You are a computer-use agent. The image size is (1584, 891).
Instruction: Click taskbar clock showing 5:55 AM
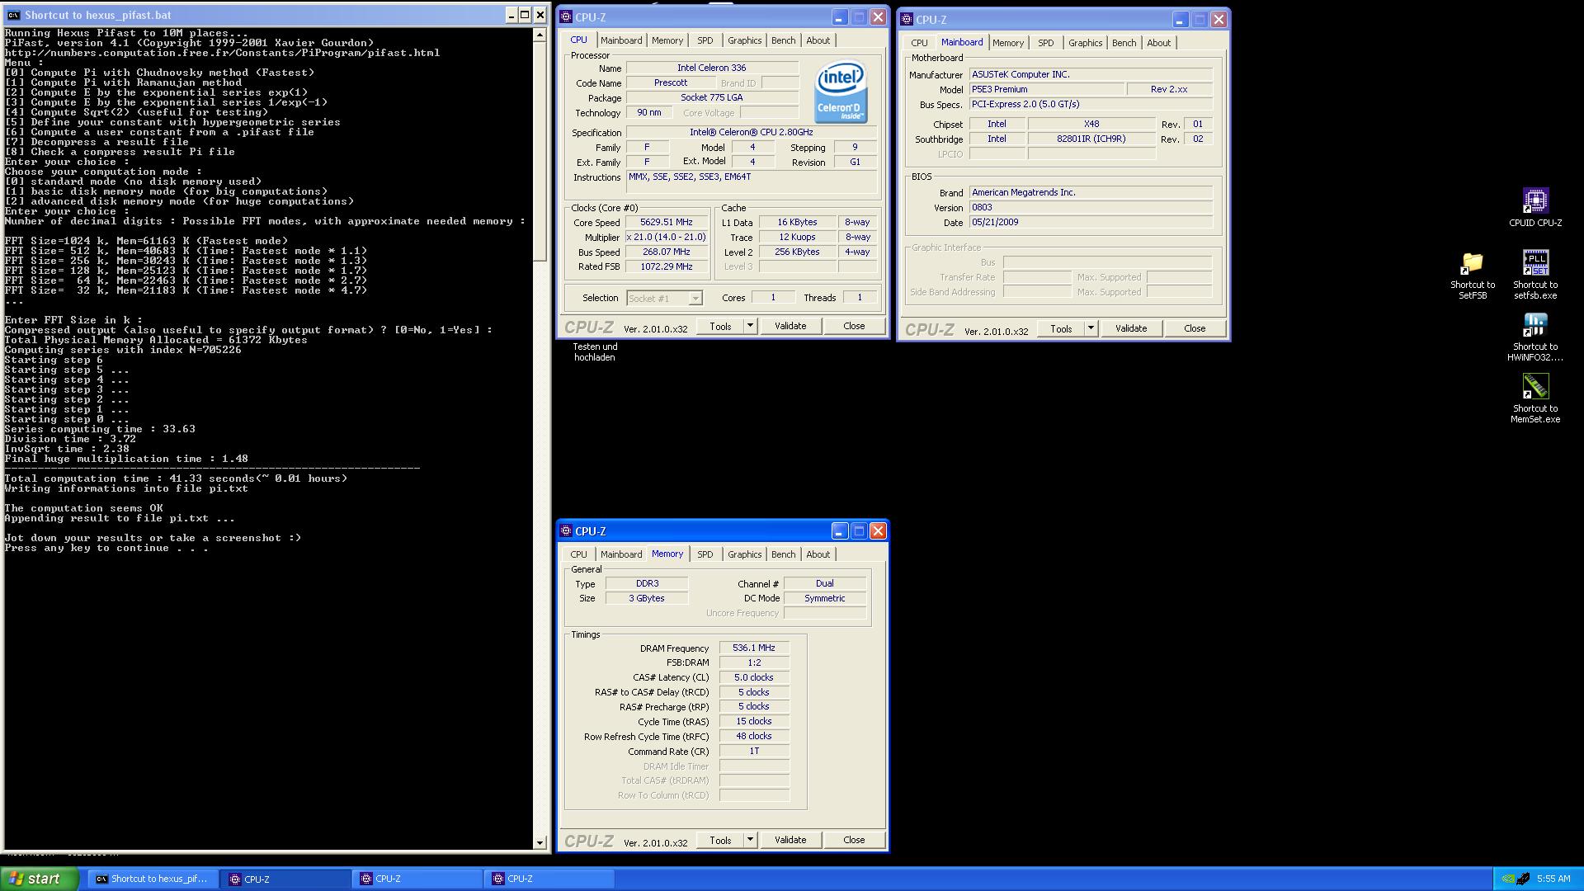tap(1553, 879)
